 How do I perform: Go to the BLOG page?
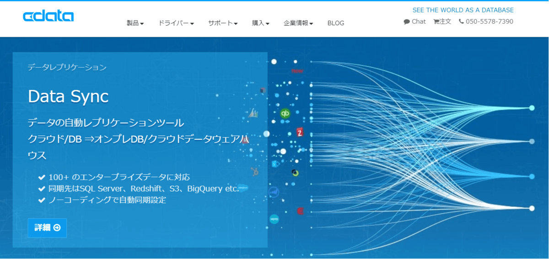pos(336,23)
